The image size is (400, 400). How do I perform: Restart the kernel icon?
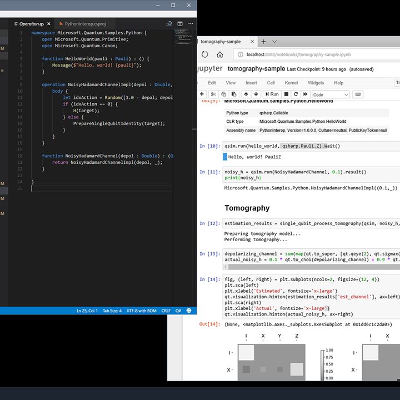click(x=296, y=94)
